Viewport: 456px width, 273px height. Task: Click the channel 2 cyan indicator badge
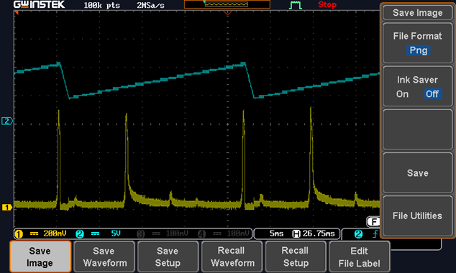coord(80,233)
